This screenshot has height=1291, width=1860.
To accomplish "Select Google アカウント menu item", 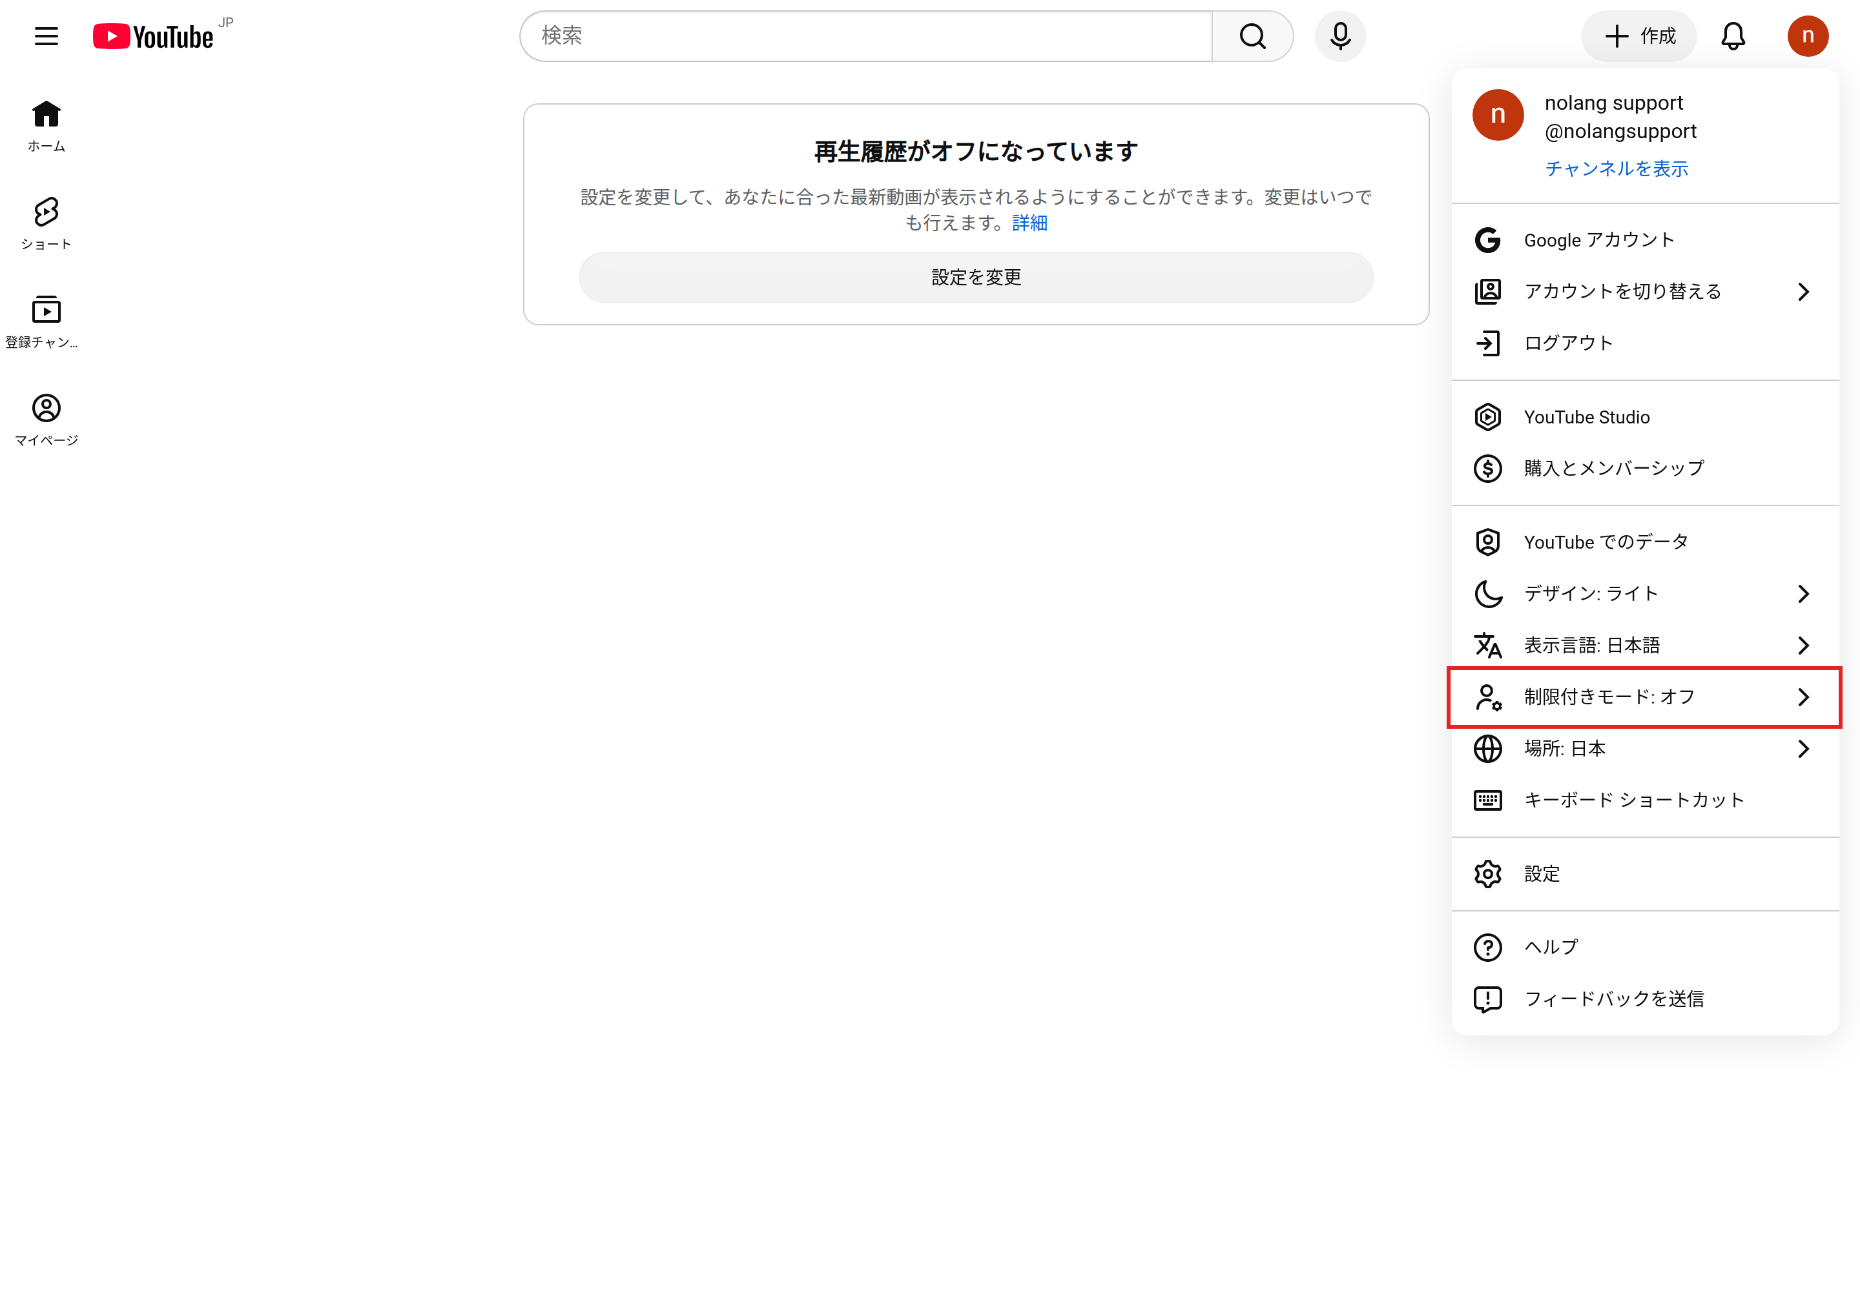I will coord(1645,240).
